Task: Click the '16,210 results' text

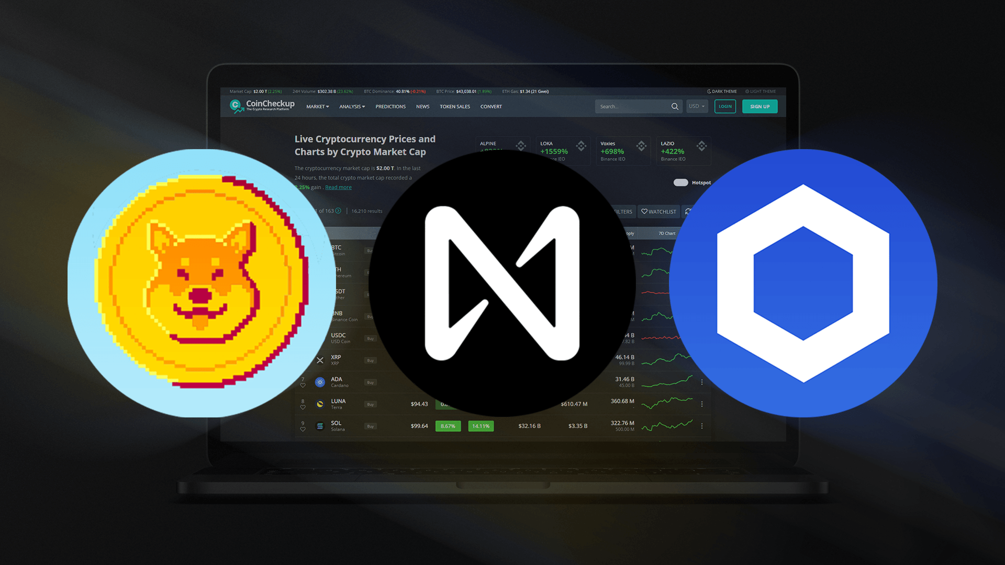Action: point(367,211)
